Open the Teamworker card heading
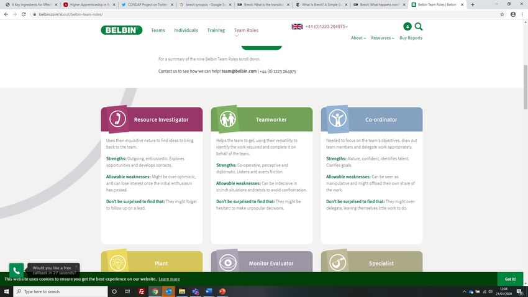Image resolution: width=528 pixels, height=297 pixels. click(x=271, y=119)
